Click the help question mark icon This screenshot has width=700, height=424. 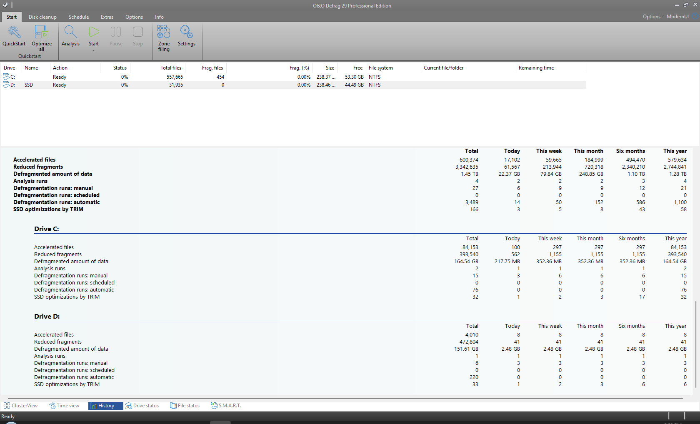coord(695,17)
